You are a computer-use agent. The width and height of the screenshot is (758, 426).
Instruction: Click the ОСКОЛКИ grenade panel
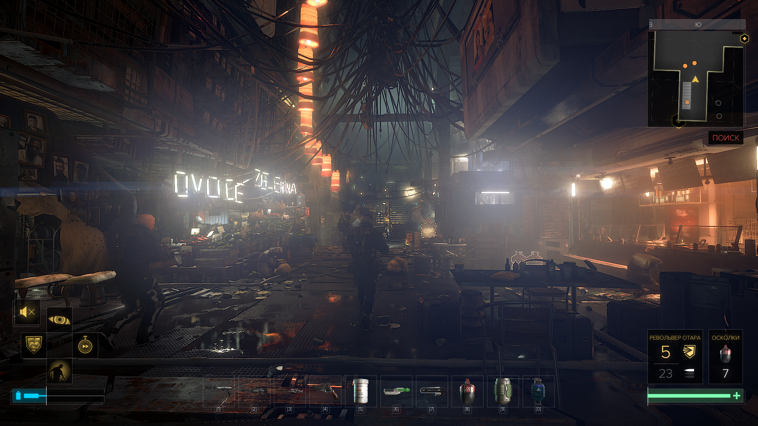click(x=725, y=357)
